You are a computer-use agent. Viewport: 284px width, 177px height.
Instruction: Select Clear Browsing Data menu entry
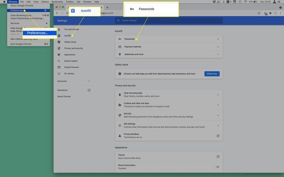(21, 15)
